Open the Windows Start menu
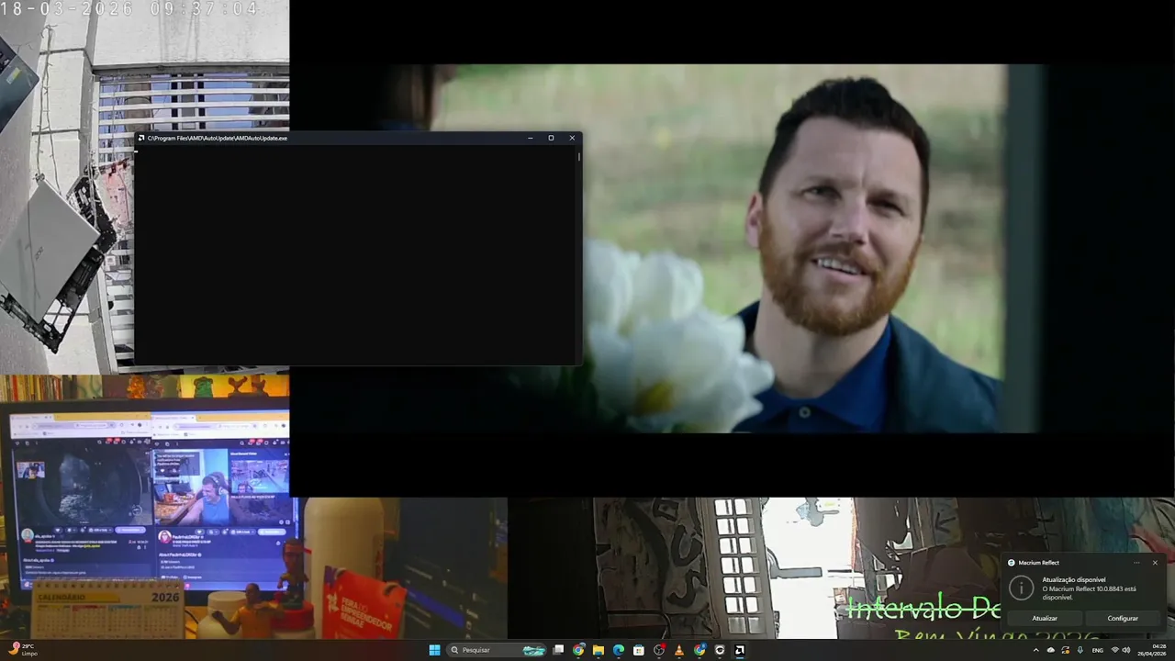Viewport: 1175px width, 661px height. (435, 650)
